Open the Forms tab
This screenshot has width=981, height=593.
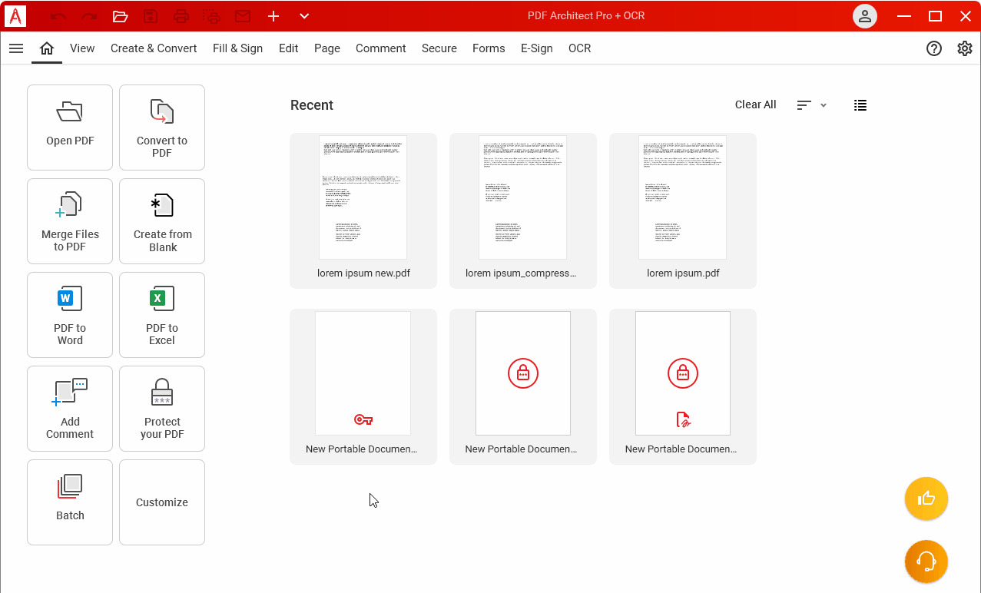(489, 48)
